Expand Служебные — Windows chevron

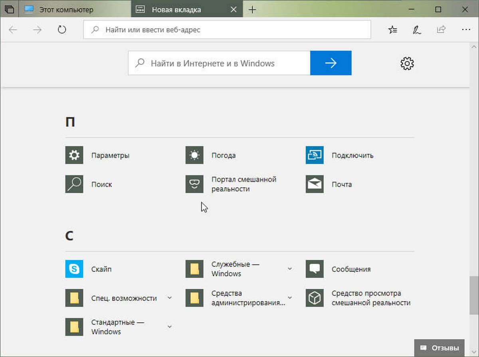tap(290, 269)
